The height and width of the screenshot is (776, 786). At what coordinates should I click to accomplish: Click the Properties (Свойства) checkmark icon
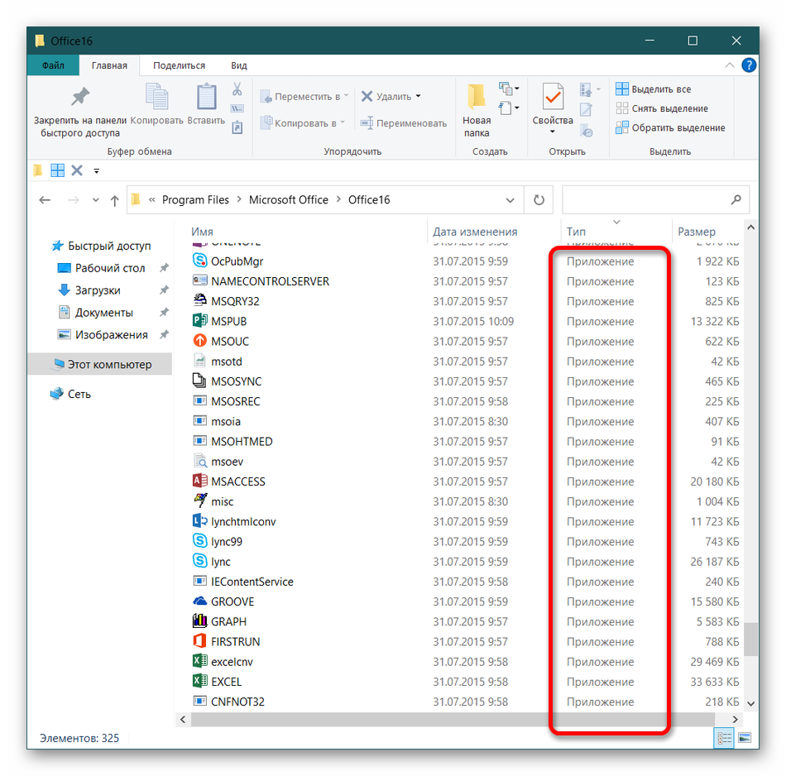pos(553,98)
